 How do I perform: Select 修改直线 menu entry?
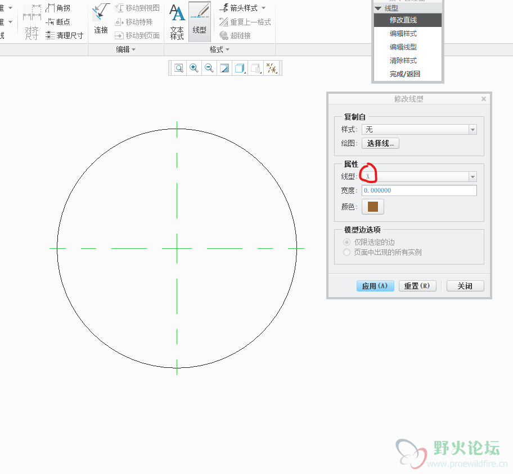pyautogui.click(x=408, y=20)
